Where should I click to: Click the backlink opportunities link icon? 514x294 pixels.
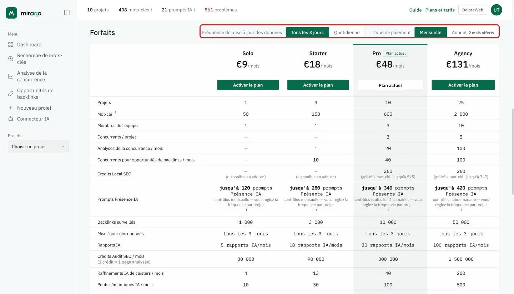click(11, 94)
